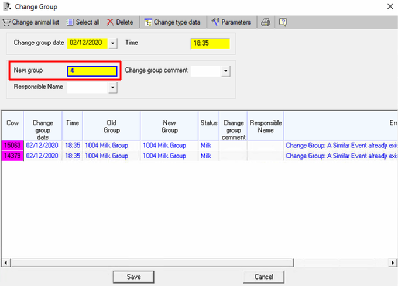Open Change type data from toolbar
This screenshot has width=398, height=286.
click(172, 22)
